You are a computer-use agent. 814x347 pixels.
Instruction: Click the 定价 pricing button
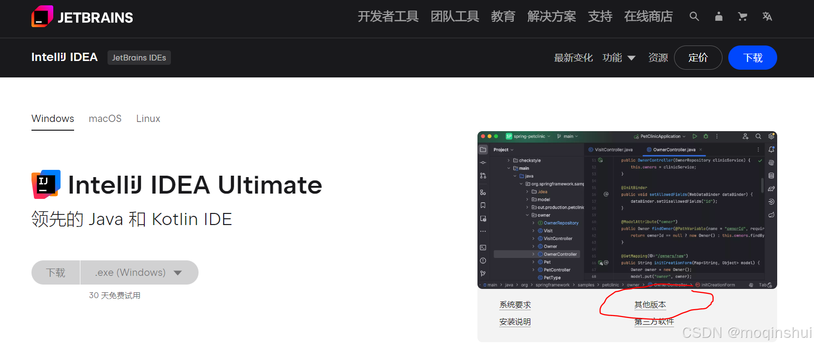coord(698,58)
